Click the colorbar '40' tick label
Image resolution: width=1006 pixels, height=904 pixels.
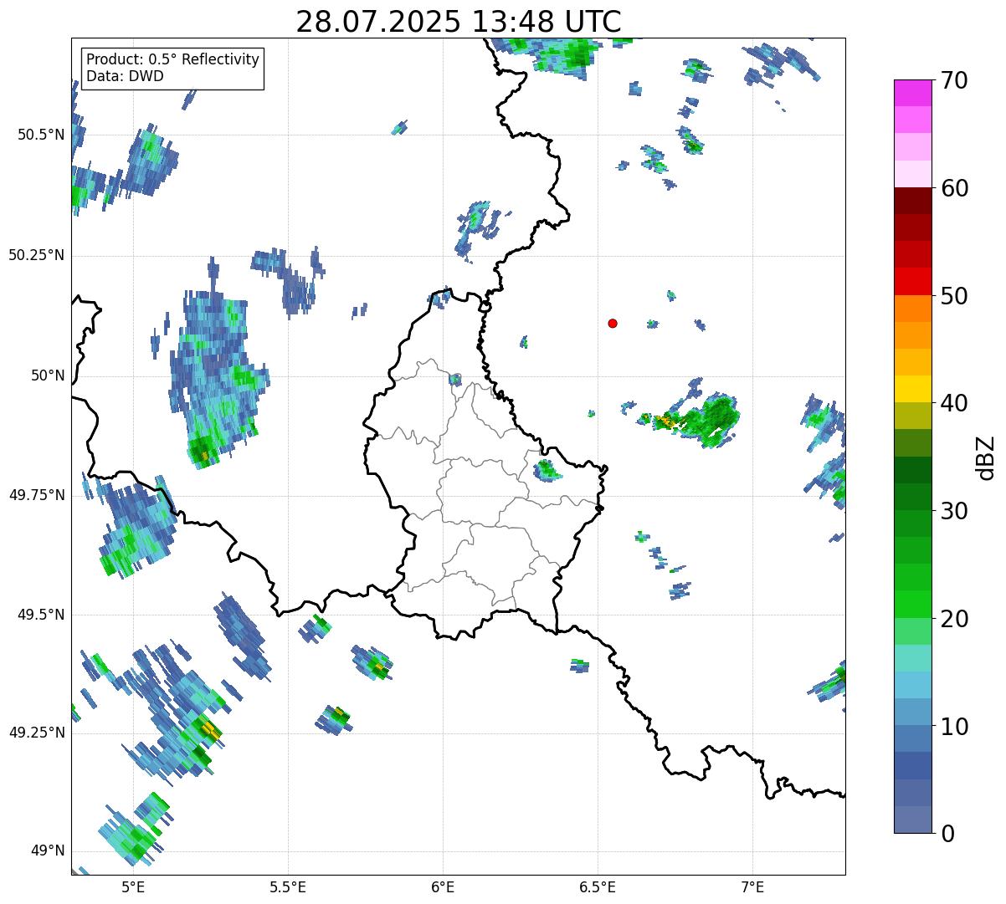(x=954, y=403)
